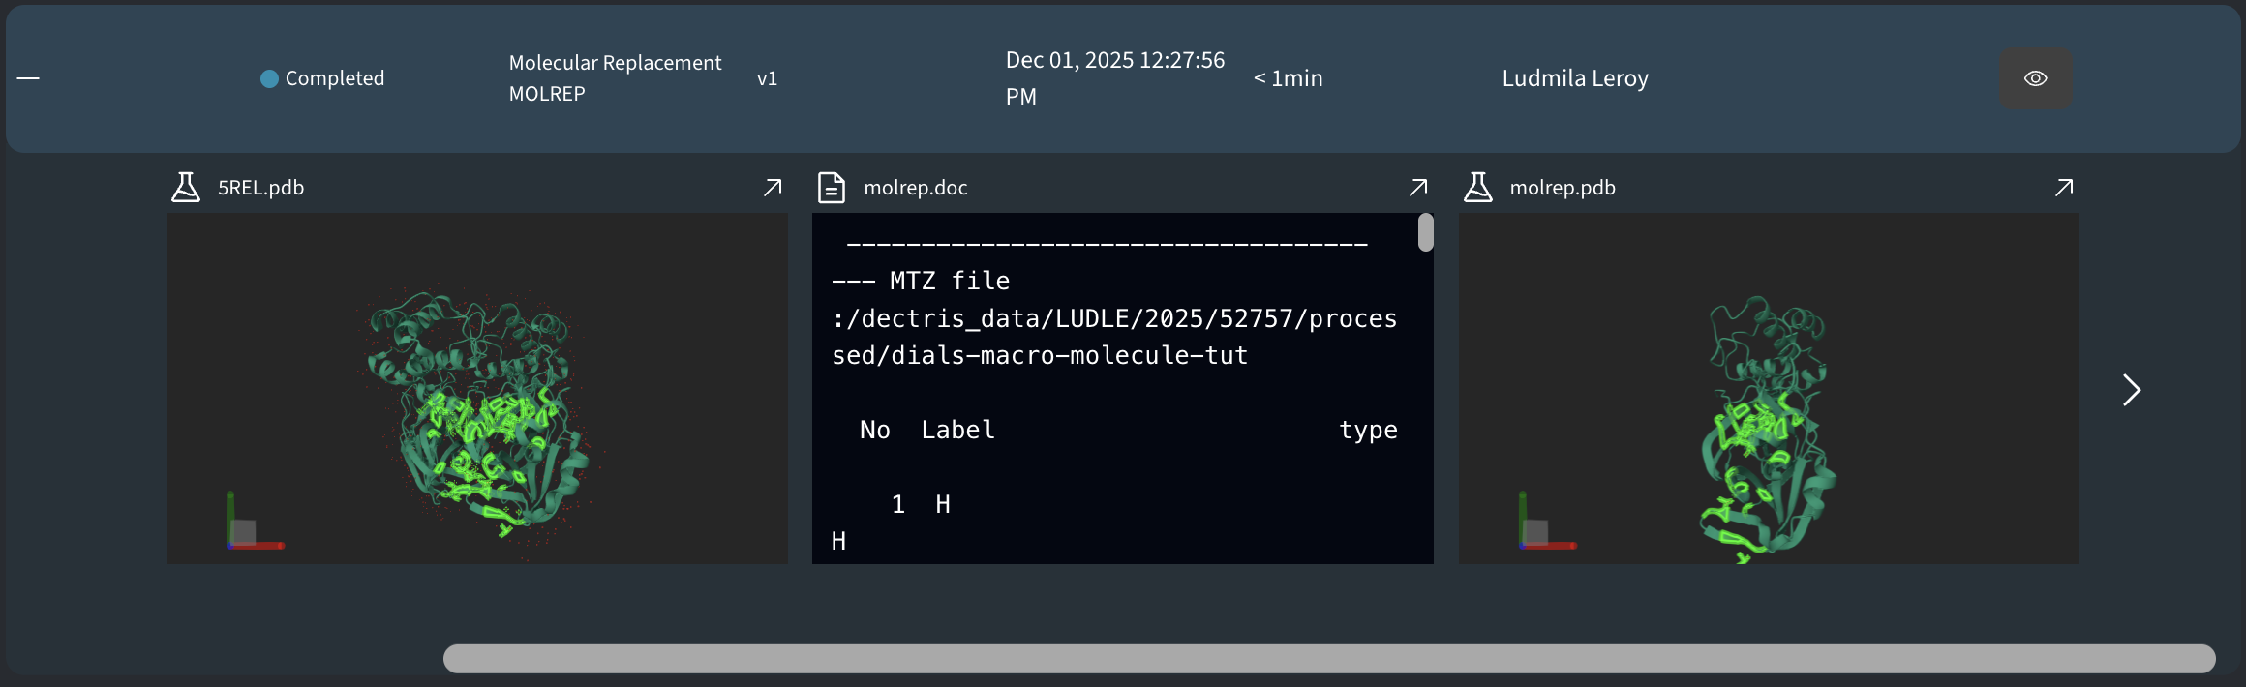The width and height of the screenshot is (2246, 687).
Task: Click the document icon beside molrep.doc
Action: tap(831, 187)
